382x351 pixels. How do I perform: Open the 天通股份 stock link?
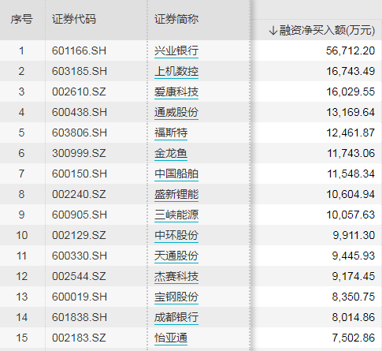(176, 256)
